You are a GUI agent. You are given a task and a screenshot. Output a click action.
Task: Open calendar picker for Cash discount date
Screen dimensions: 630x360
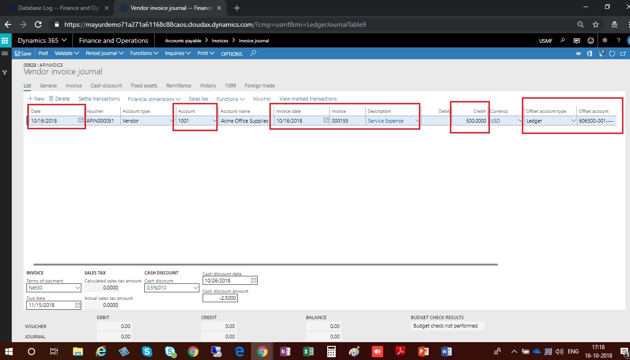(x=253, y=281)
